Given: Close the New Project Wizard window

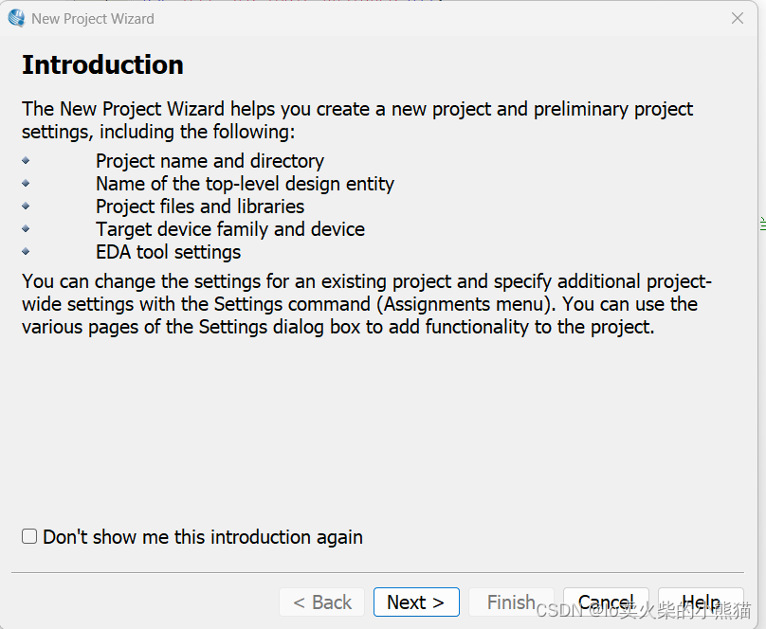Looking at the screenshot, I should tap(738, 18).
